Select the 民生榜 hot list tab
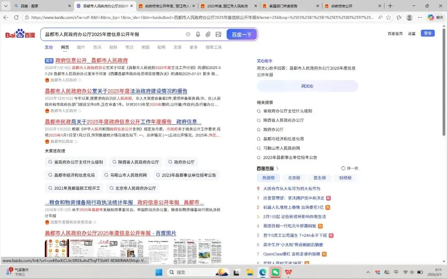Image resolution: width=447 pixels, height=279 pixels. [320, 178]
